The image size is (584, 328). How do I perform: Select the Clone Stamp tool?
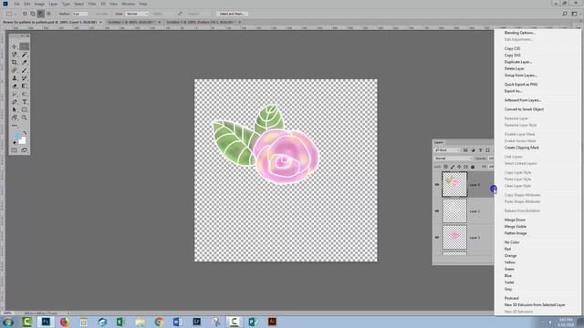[15, 78]
